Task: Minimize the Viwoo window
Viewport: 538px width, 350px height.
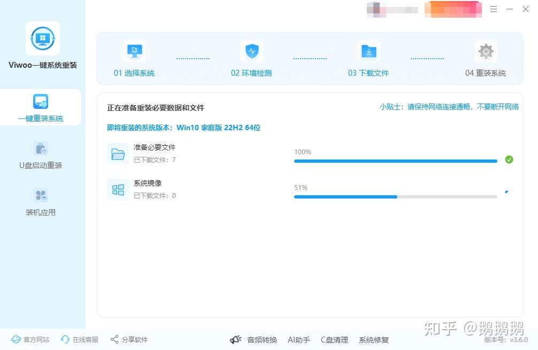Action: [510, 9]
